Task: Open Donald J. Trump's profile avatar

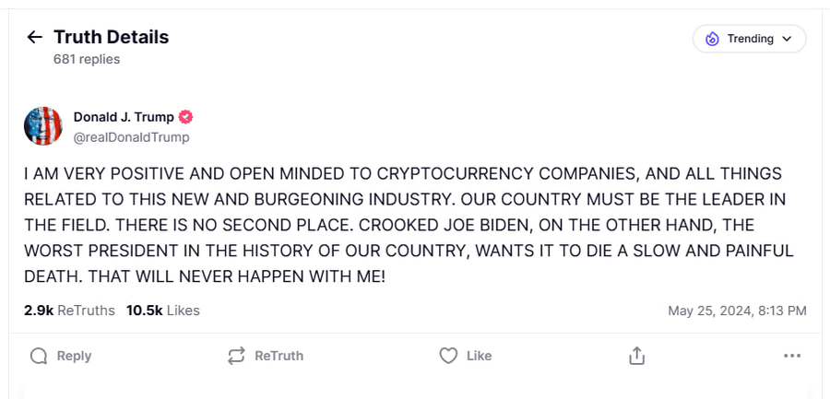Action: (x=42, y=126)
